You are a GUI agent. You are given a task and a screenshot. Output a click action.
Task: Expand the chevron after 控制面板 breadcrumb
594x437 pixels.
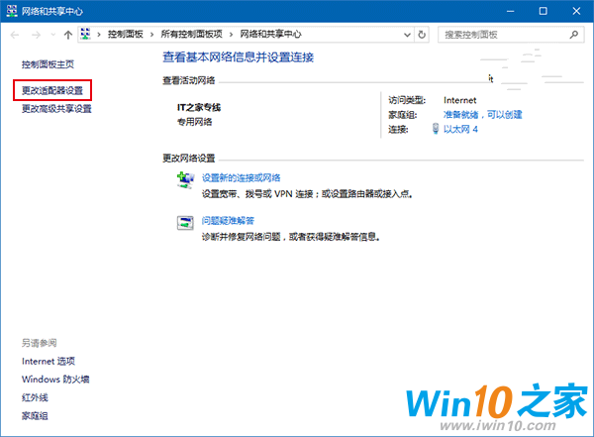coord(151,35)
